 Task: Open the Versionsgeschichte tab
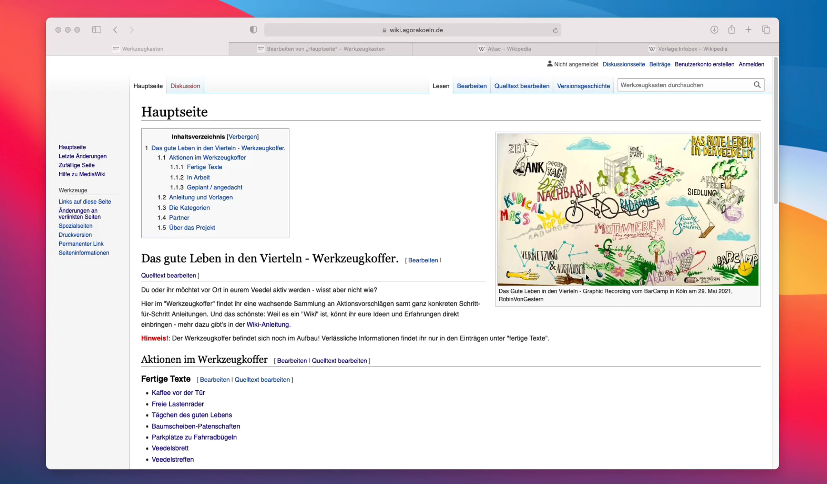pos(583,86)
